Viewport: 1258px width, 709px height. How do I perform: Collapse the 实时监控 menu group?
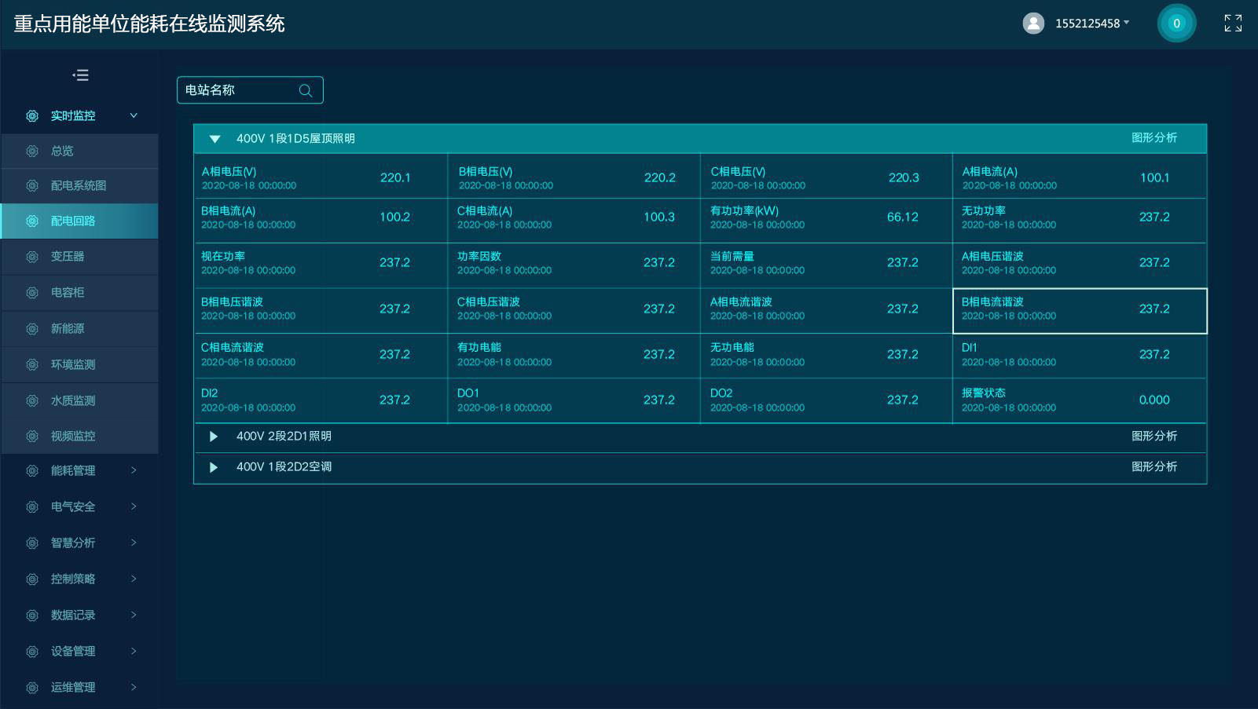point(133,115)
